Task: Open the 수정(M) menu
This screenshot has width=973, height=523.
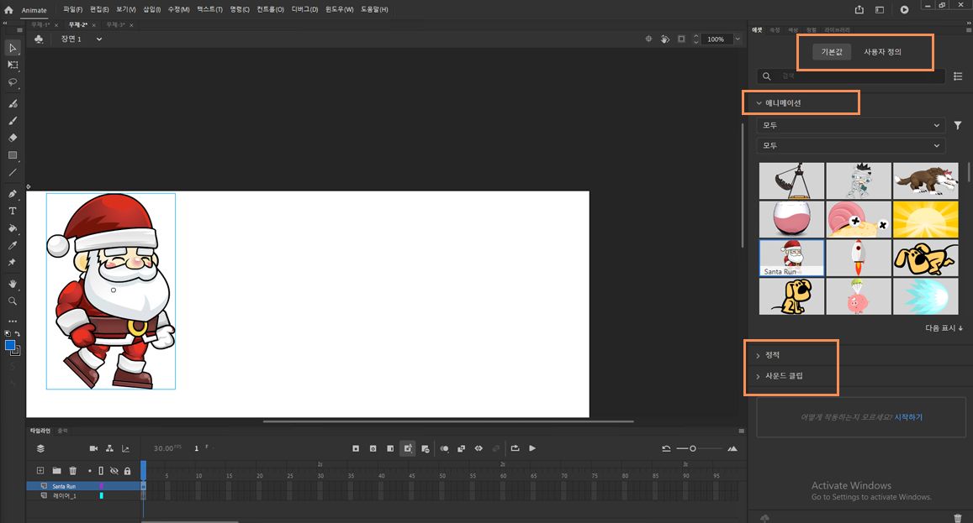Action: click(179, 9)
